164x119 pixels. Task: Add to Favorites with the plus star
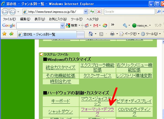11,34
